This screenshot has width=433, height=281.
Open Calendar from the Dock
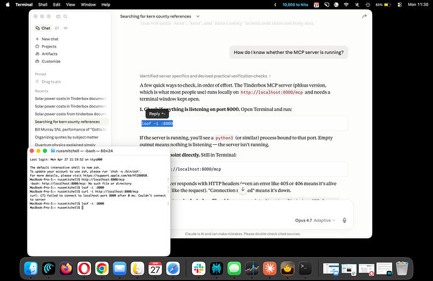[x=155, y=268]
